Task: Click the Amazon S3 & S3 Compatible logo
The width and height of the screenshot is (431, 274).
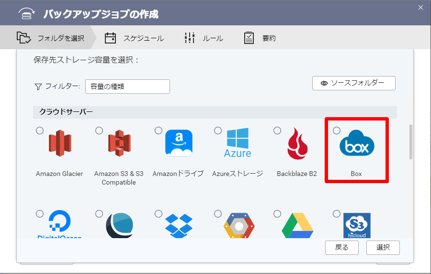Action: 119,143
